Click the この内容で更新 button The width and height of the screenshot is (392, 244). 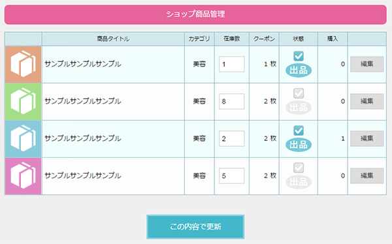click(x=195, y=227)
